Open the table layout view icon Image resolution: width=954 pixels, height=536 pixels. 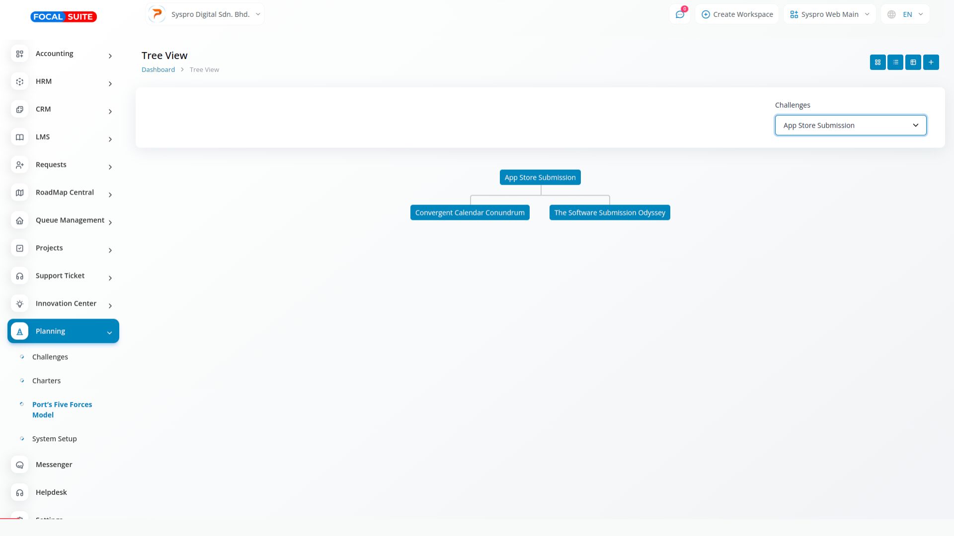[x=913, y=63]
